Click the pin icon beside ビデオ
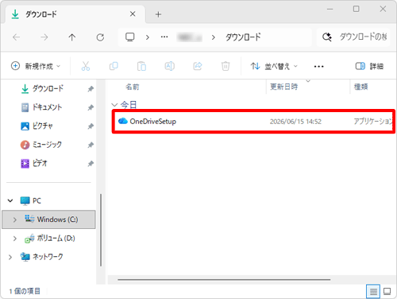 coord(91,164)
